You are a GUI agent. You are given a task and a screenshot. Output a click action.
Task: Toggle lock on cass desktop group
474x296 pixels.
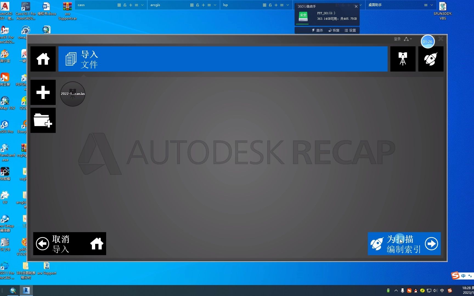click(125, 5)
